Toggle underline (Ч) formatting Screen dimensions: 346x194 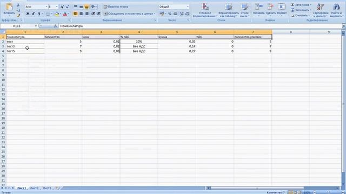(x=39, y=13)
